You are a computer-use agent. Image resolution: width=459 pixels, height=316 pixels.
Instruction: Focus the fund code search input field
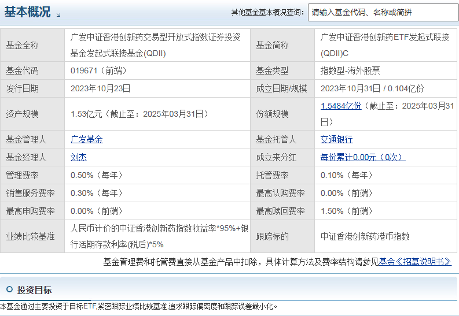click(x=383, y=12)
